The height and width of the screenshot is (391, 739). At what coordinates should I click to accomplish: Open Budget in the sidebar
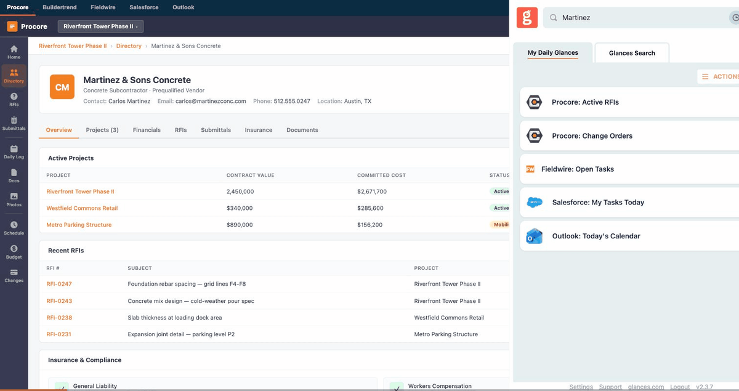14,252
